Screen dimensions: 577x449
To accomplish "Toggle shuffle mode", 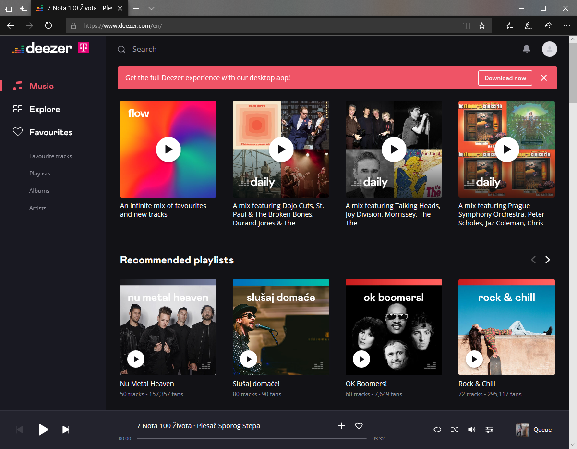I will [x=455, y=430].
